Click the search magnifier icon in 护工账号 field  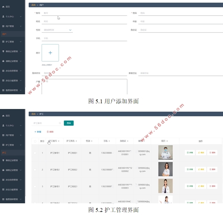tap(60, 123)
